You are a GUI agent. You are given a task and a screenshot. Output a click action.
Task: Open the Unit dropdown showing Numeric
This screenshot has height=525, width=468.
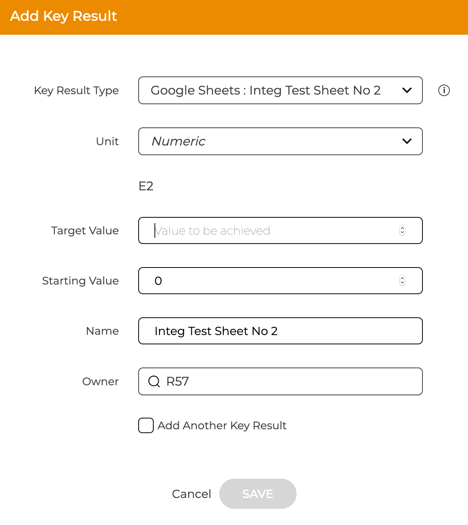click(x=280, y=141)
